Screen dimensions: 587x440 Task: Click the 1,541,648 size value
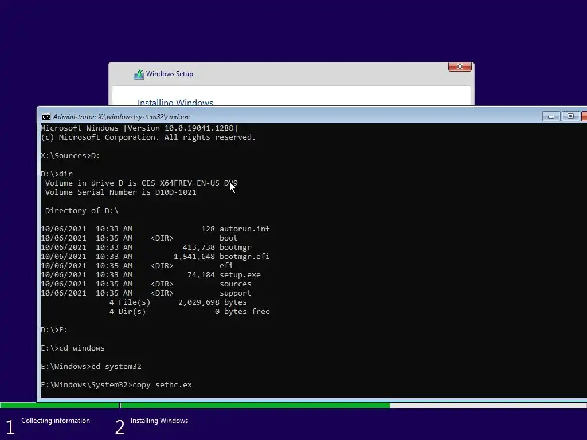(x=194, y=257)
